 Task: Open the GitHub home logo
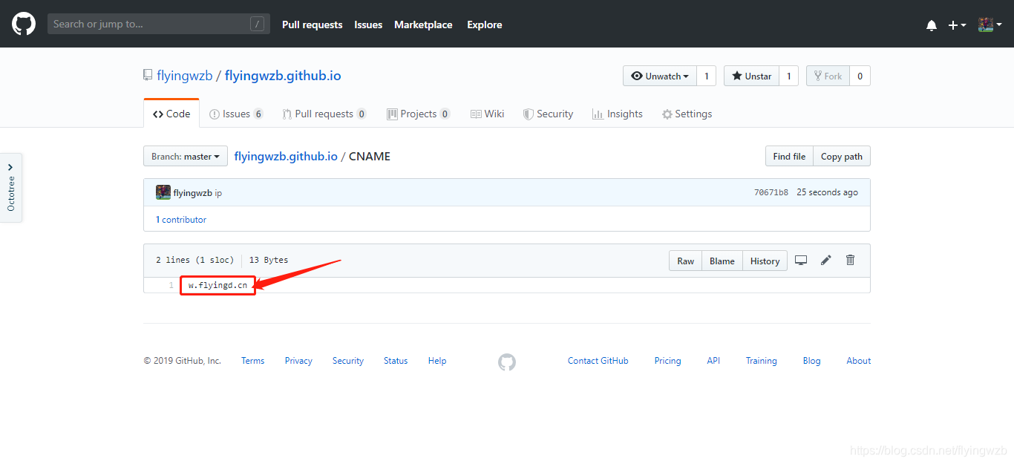(24, 24)
